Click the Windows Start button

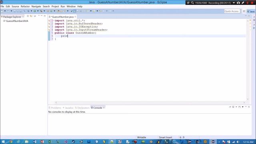point(3,142)
